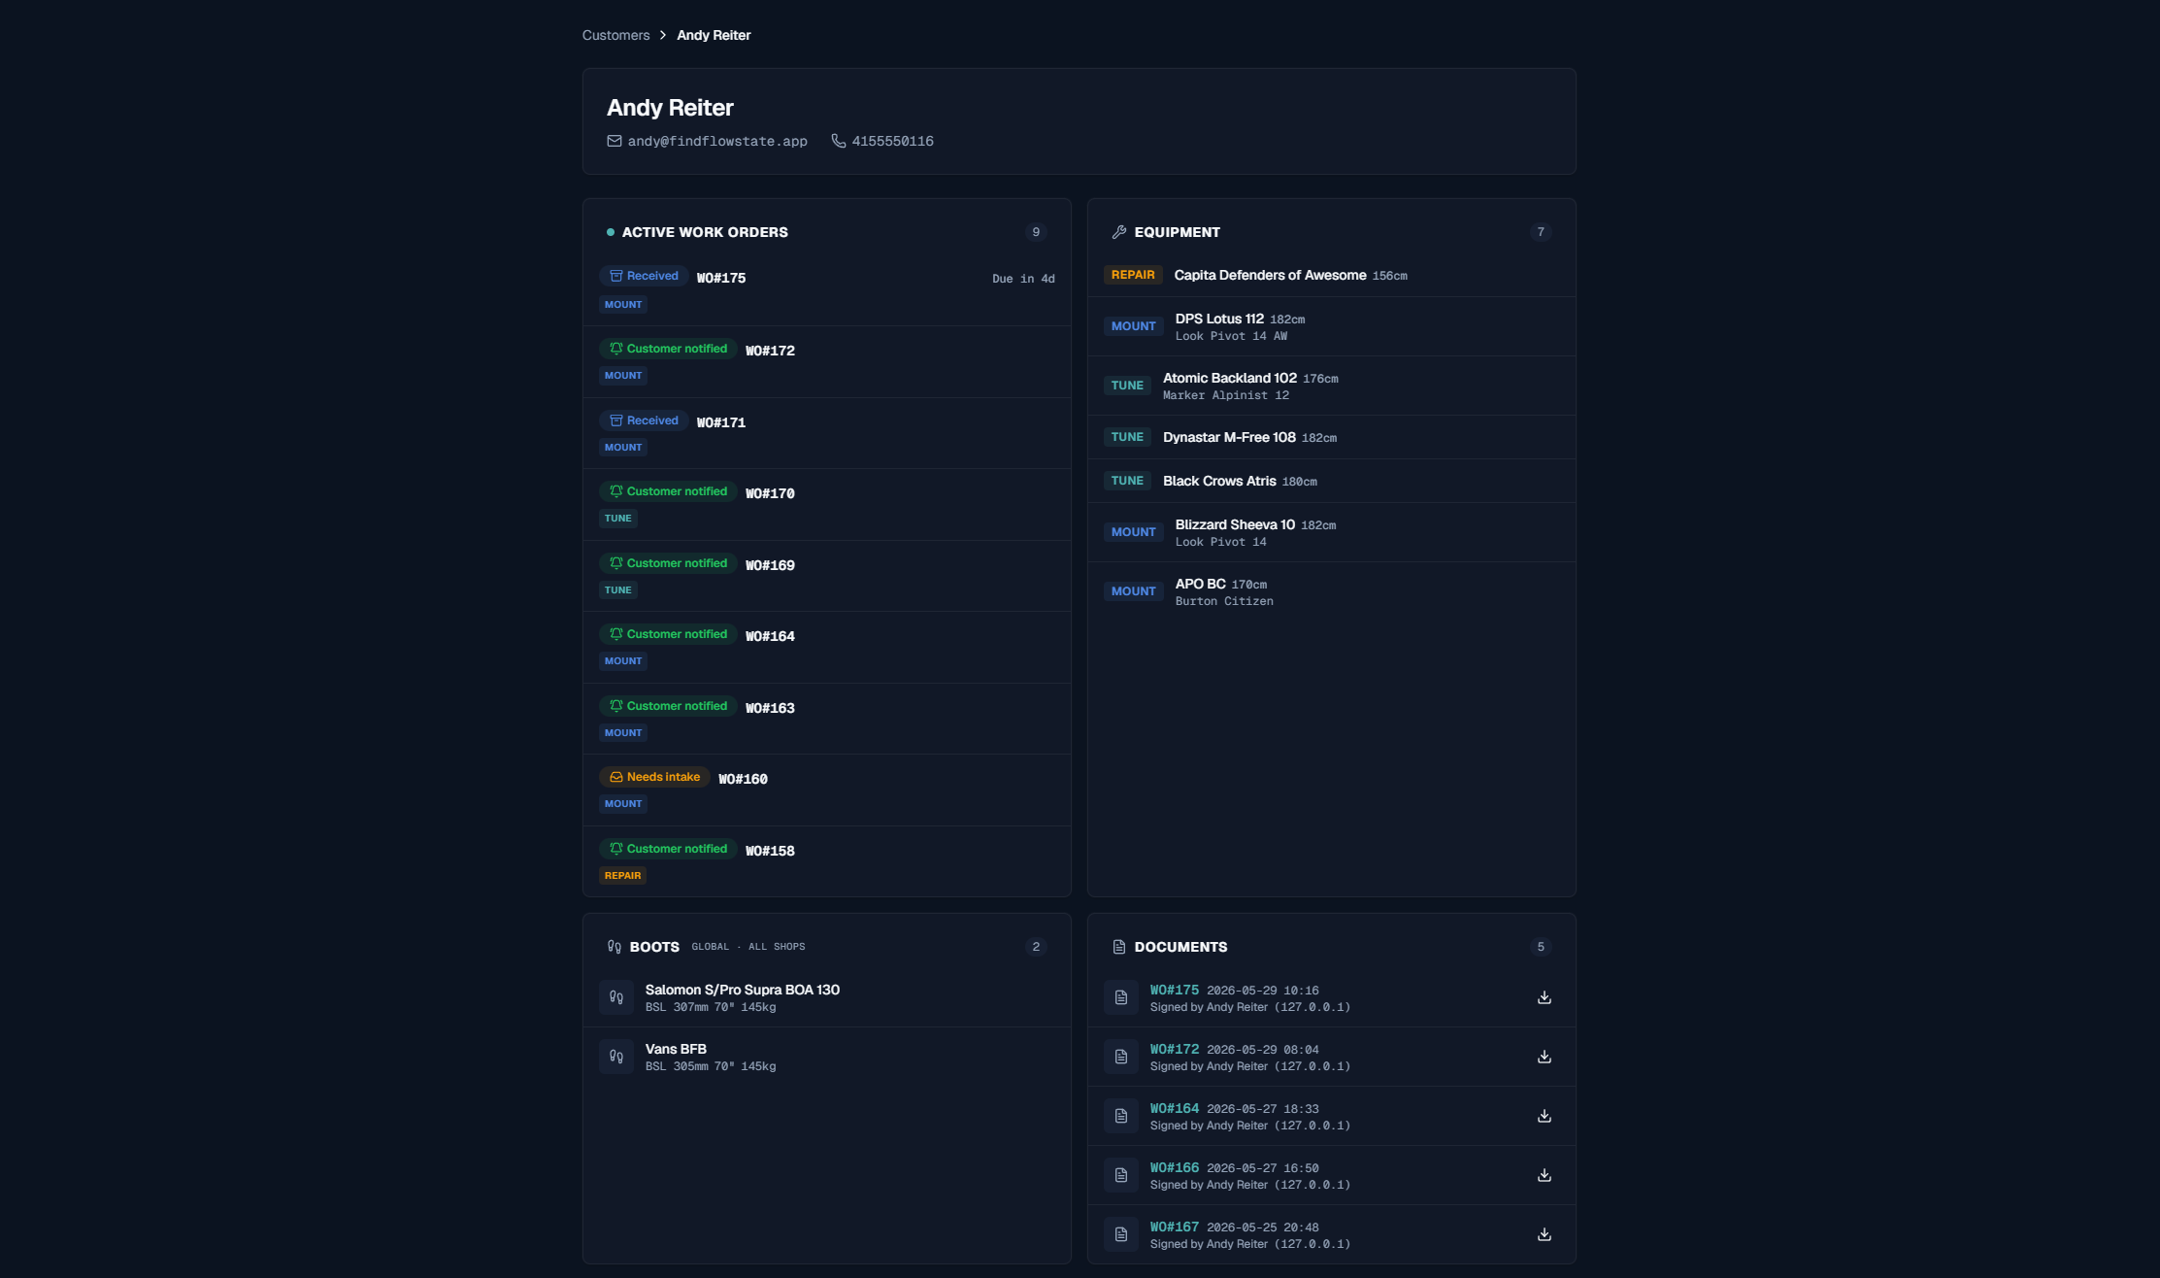Click the file icon beside WO#172 document

click(x=1121, y=1058)
